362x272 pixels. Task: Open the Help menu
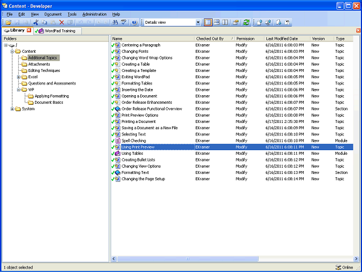116,14
